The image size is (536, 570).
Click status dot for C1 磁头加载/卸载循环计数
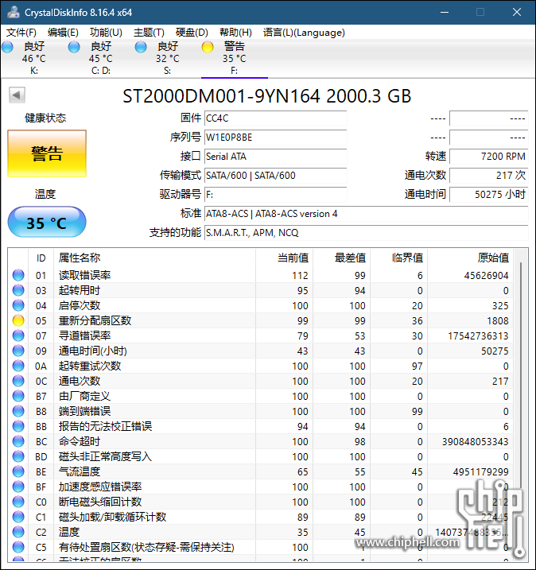click(x=18, y=517)
